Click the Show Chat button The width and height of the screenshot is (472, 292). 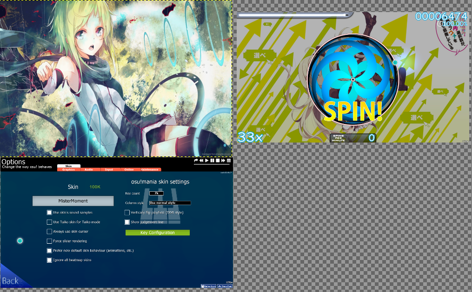pyautogui.click(x=225, y=286)
